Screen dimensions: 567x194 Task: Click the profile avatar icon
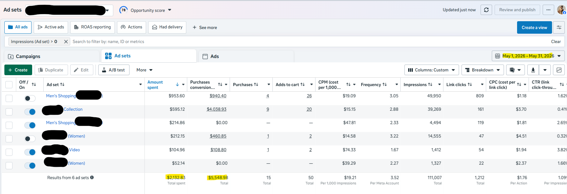click(561, 10)
